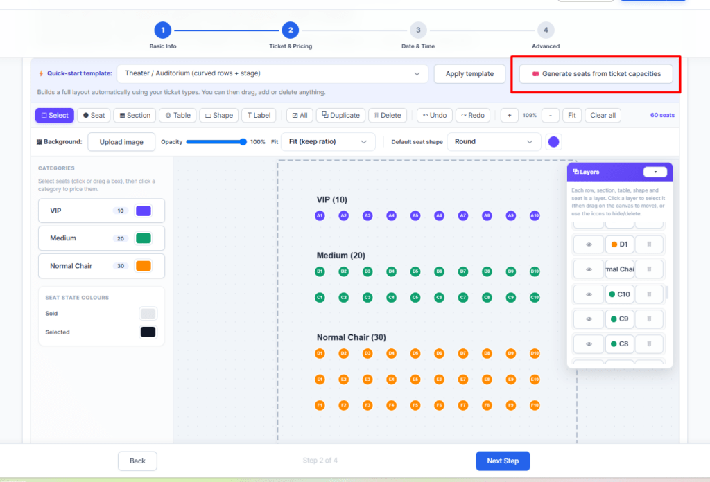Select layer D1
710x482 pixels.
(x=619, y=244)
